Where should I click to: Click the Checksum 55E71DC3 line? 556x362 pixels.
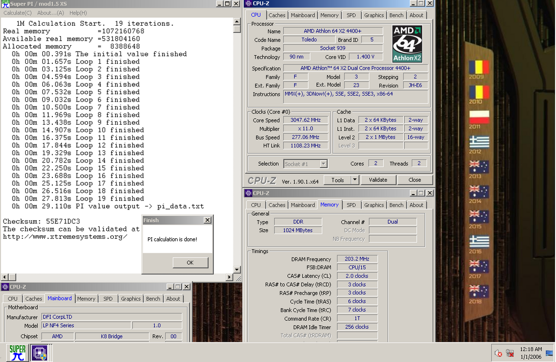[x=41, y=221]
